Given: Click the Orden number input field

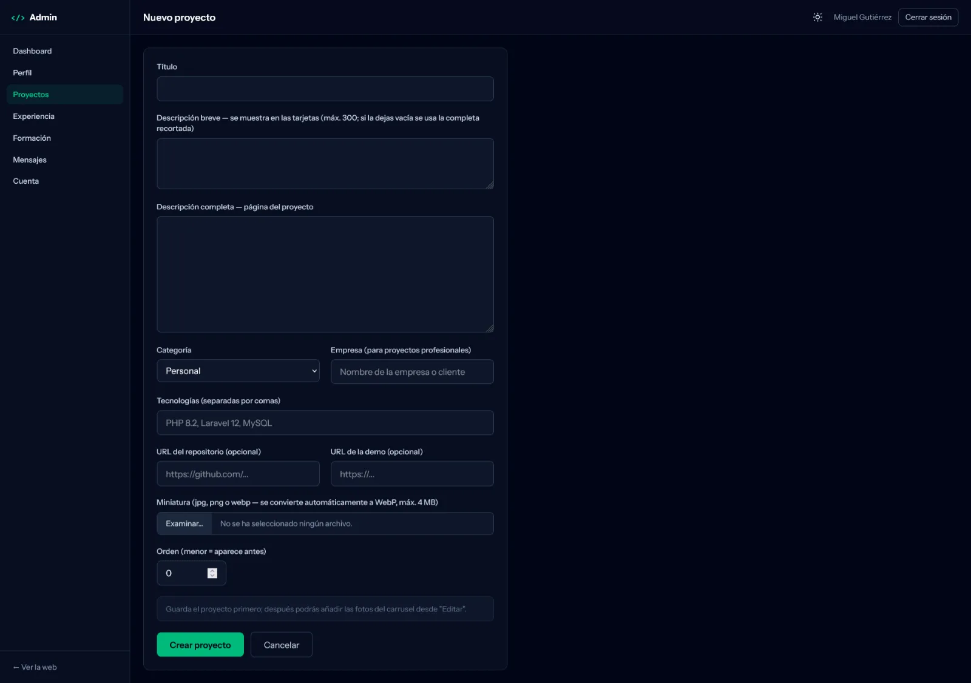Looking at the screenshot, I should (x=191, y=573).
